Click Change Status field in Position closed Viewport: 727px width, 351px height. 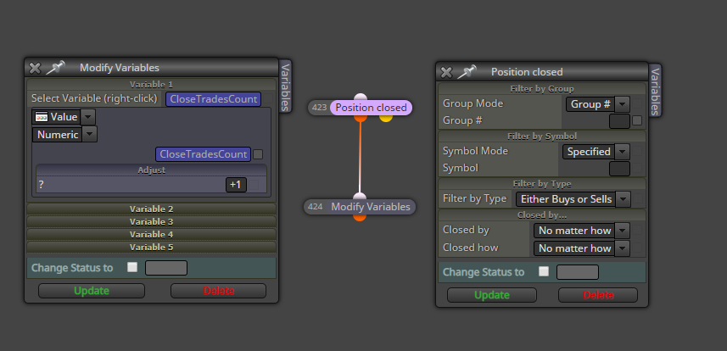click(x=577, y=272)
